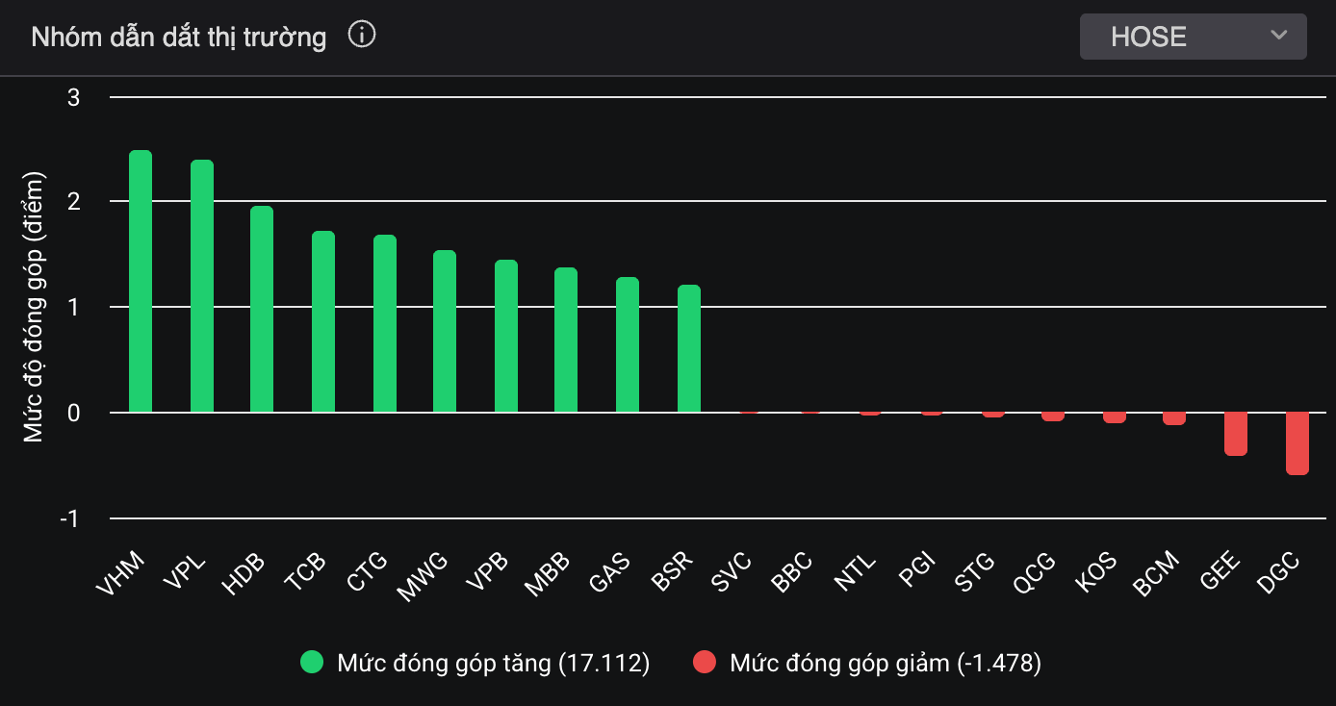Click the MWG bar in the chart
This screenshot has width=1336, height=706.
coord(445,332)
